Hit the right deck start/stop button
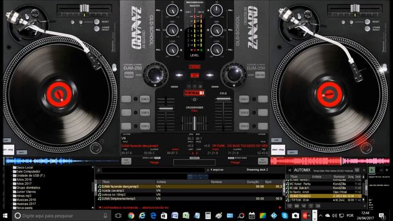Image resolution: width=393 pixels, height=221 pixels. tap(278, 150)
